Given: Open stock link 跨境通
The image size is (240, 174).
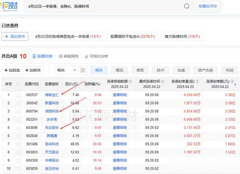Looking at the screenshot, I should click(52, 136).
